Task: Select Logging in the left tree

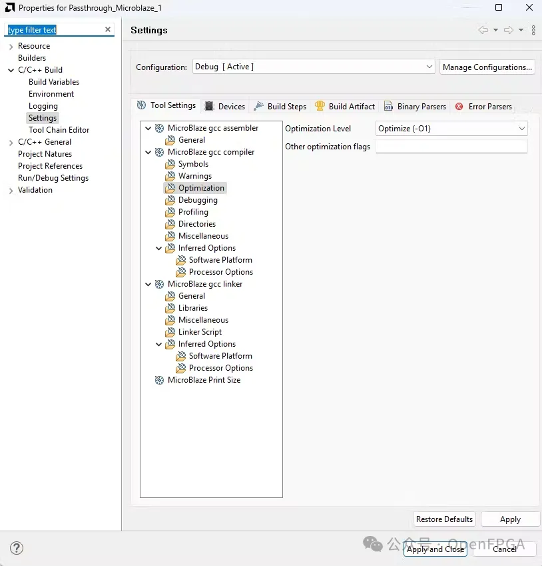Action: pyautogui.click(x=43, y=106)
